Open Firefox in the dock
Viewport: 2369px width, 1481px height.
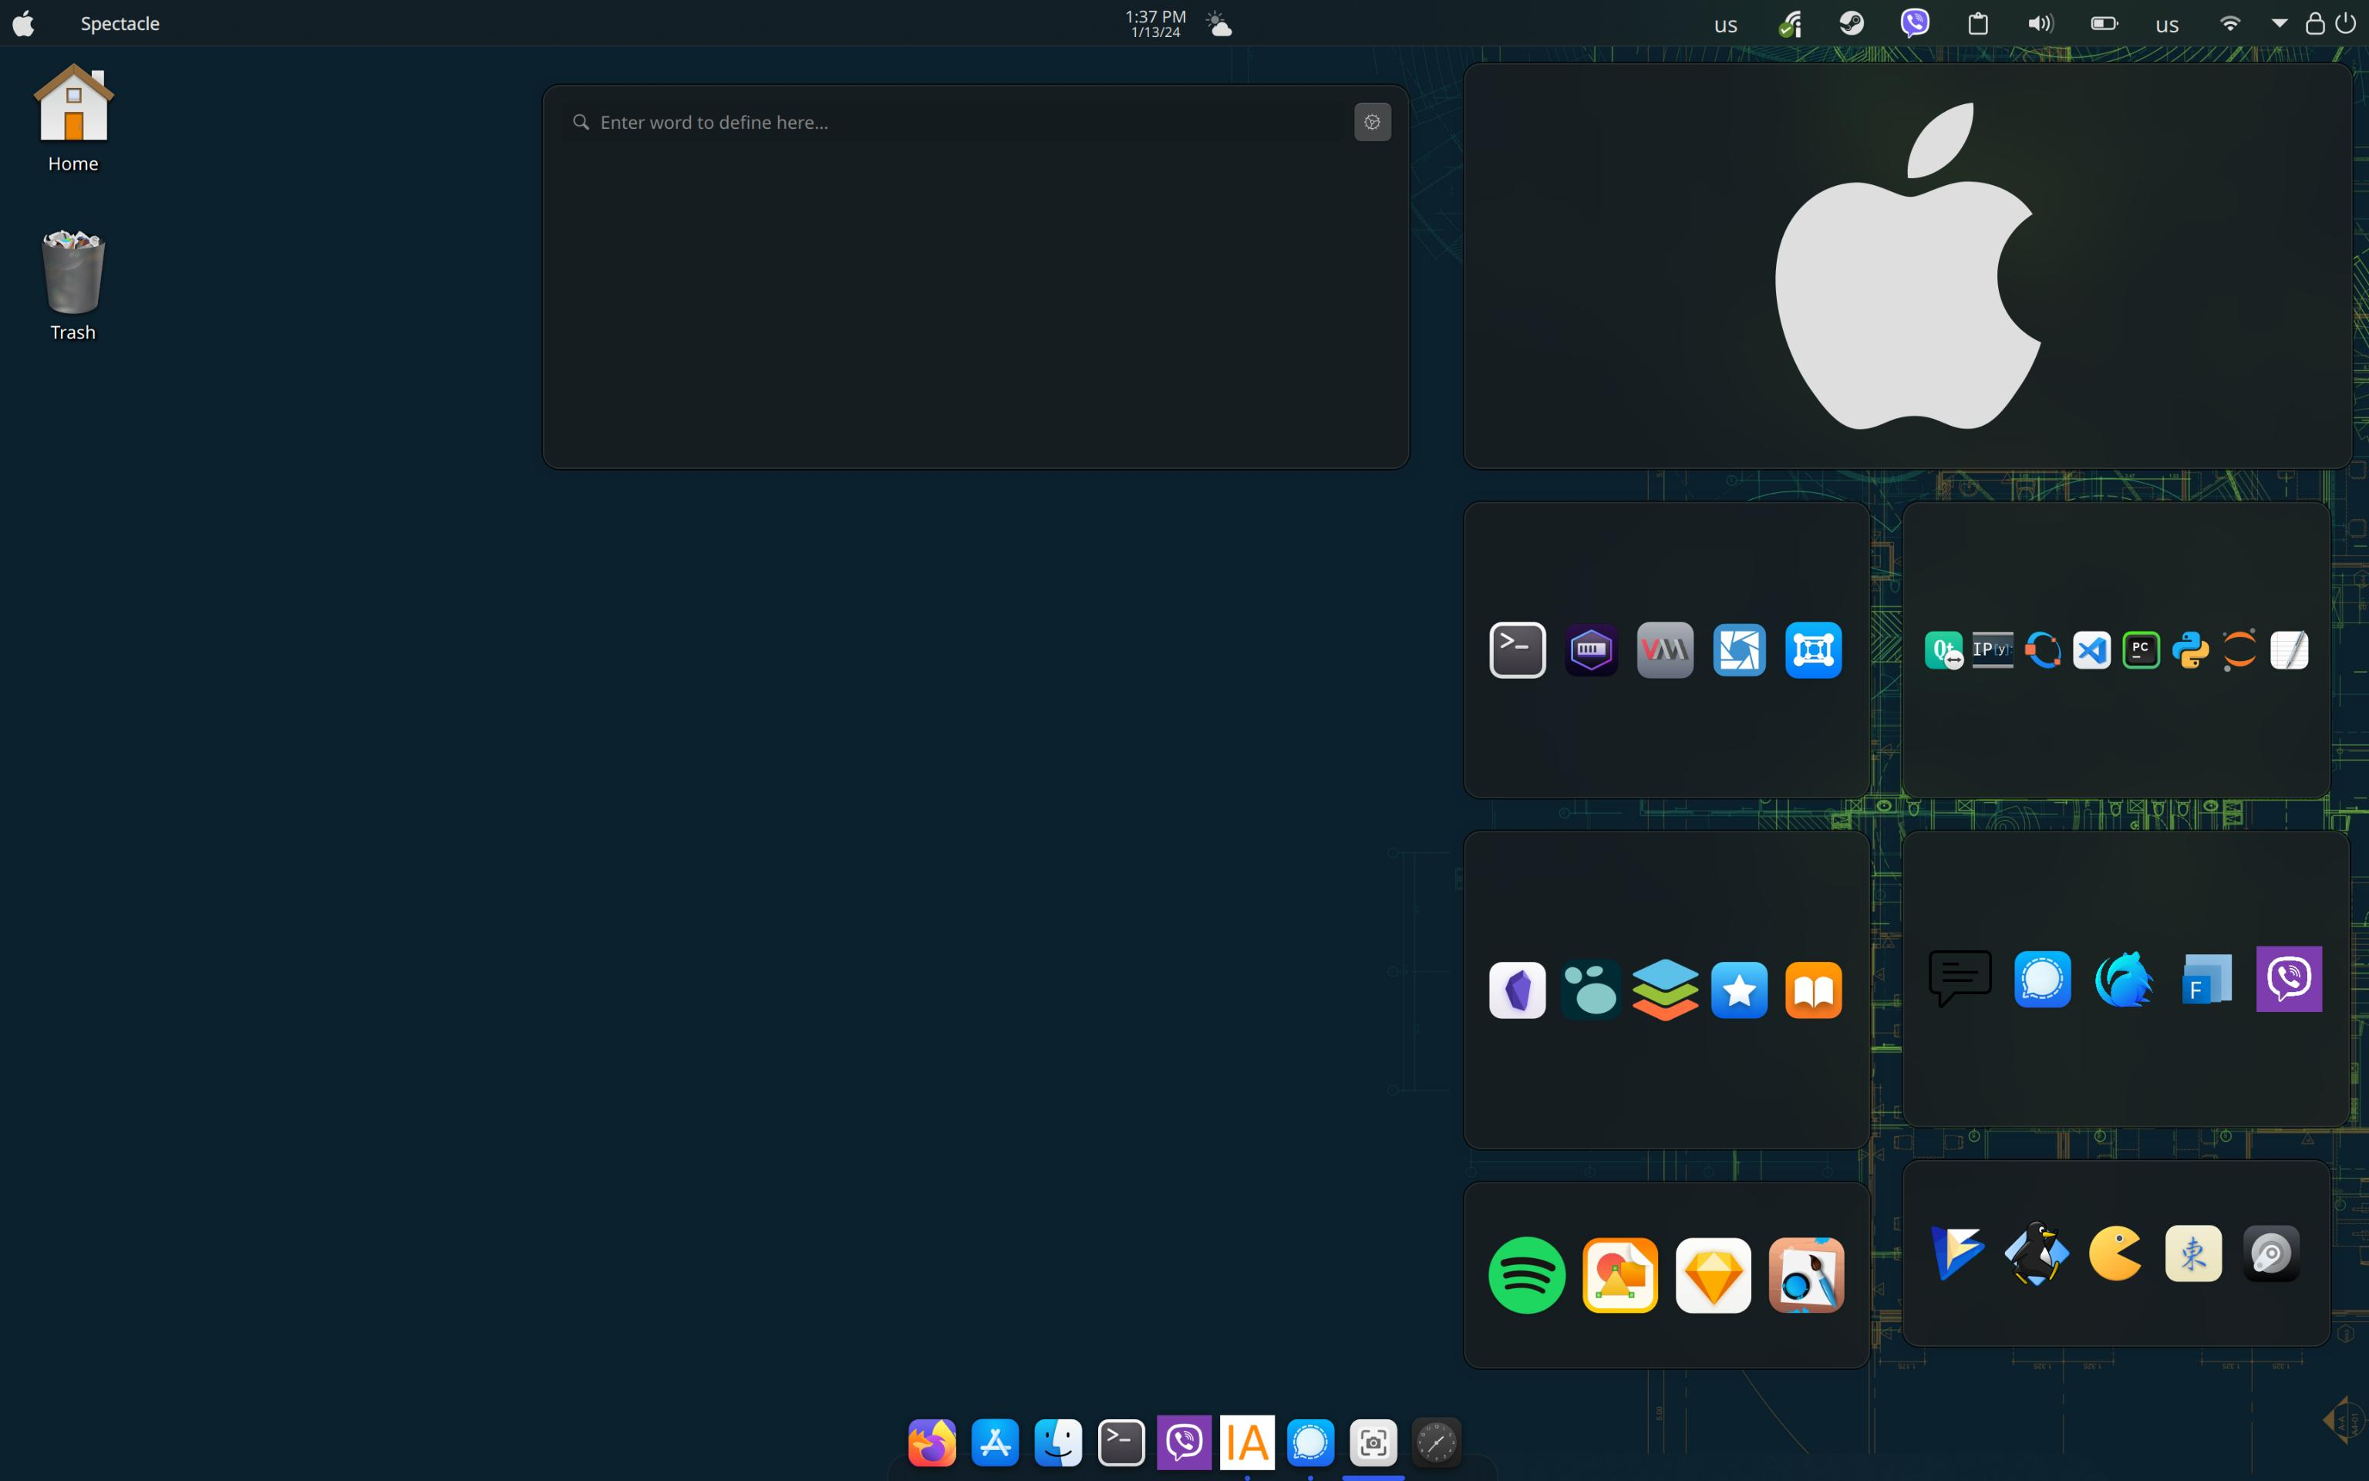coord(931,1442)
